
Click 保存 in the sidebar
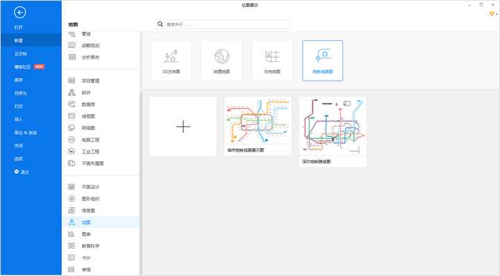point(19,80)
